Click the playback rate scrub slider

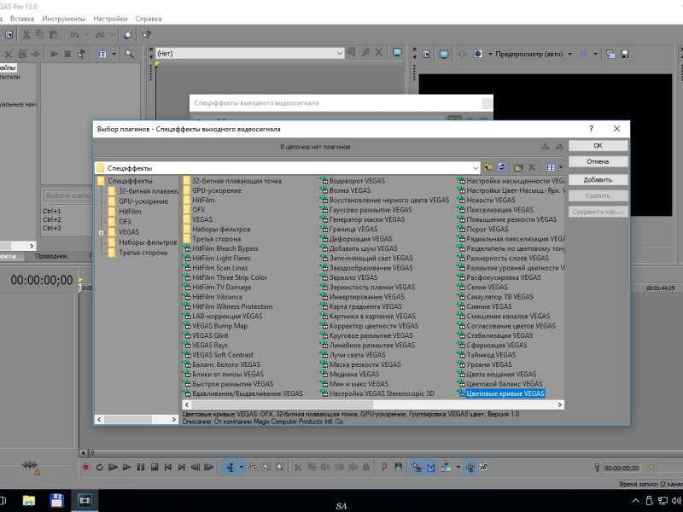click(x=30, y=464)
